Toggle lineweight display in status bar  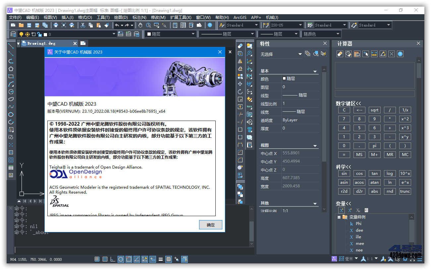point(160,259)
